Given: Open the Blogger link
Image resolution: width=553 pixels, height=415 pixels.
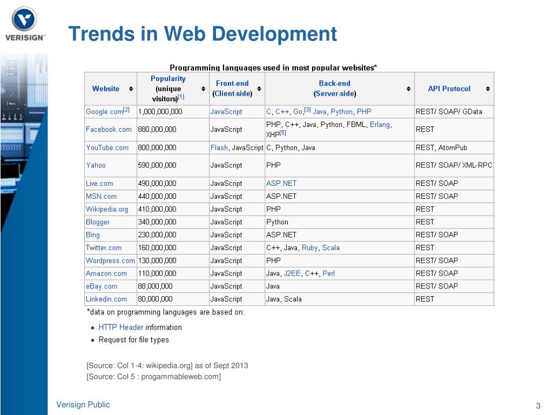Looking at the screenshot, I should tap(98, 222).
